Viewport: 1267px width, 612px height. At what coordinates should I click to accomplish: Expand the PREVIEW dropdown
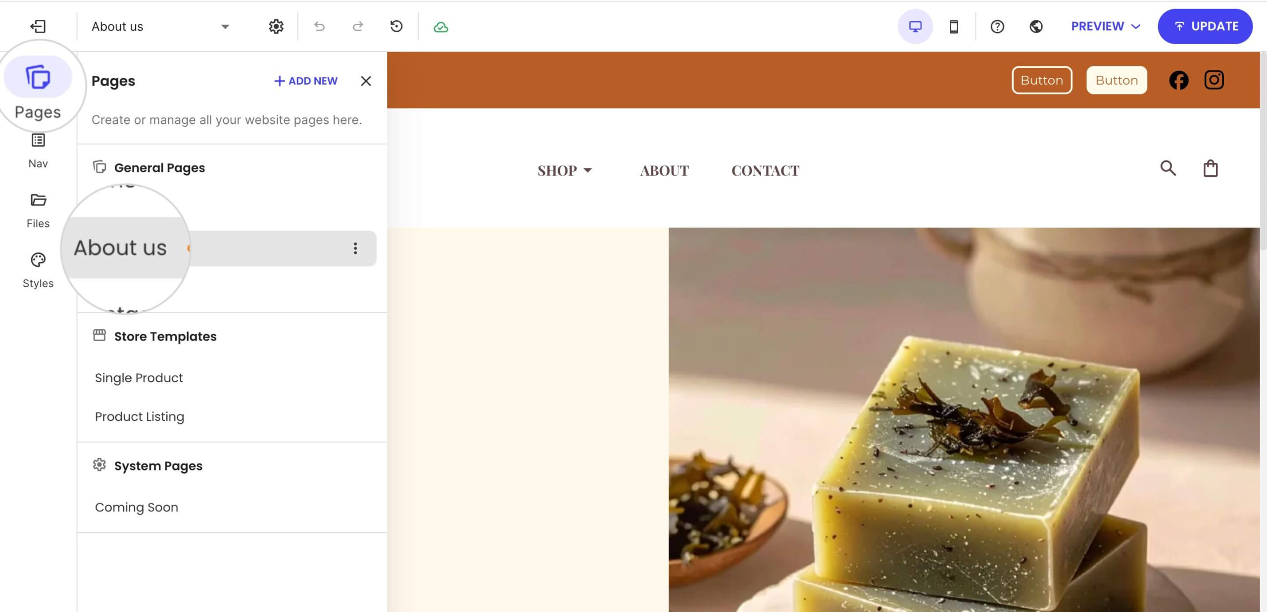click(1105, 26)
